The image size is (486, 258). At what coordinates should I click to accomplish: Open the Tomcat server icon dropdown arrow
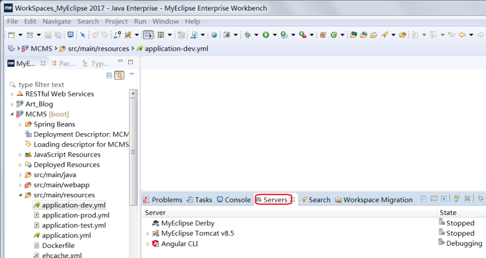(137, 35)
